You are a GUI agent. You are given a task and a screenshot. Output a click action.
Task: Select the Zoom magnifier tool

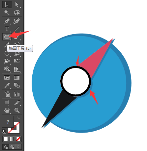(x=17, y=110)
